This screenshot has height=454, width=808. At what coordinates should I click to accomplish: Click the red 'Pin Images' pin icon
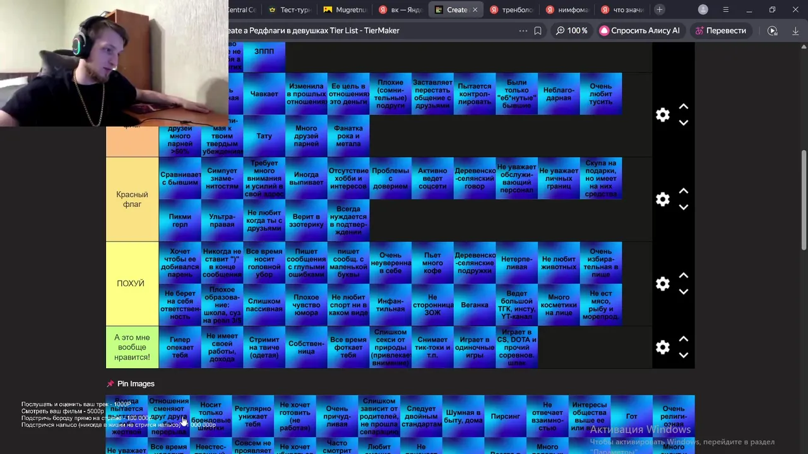coord(110,383)
